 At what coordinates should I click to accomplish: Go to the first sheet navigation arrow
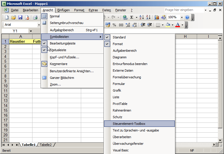(x=3, y=145)
